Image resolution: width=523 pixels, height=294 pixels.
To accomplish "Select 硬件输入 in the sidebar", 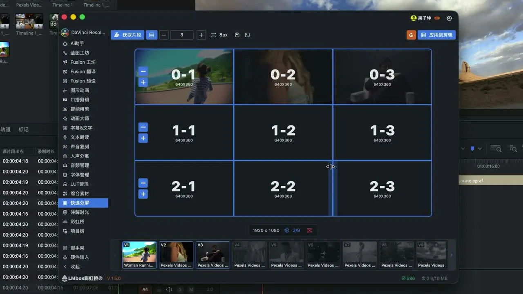I will (83, 257).
